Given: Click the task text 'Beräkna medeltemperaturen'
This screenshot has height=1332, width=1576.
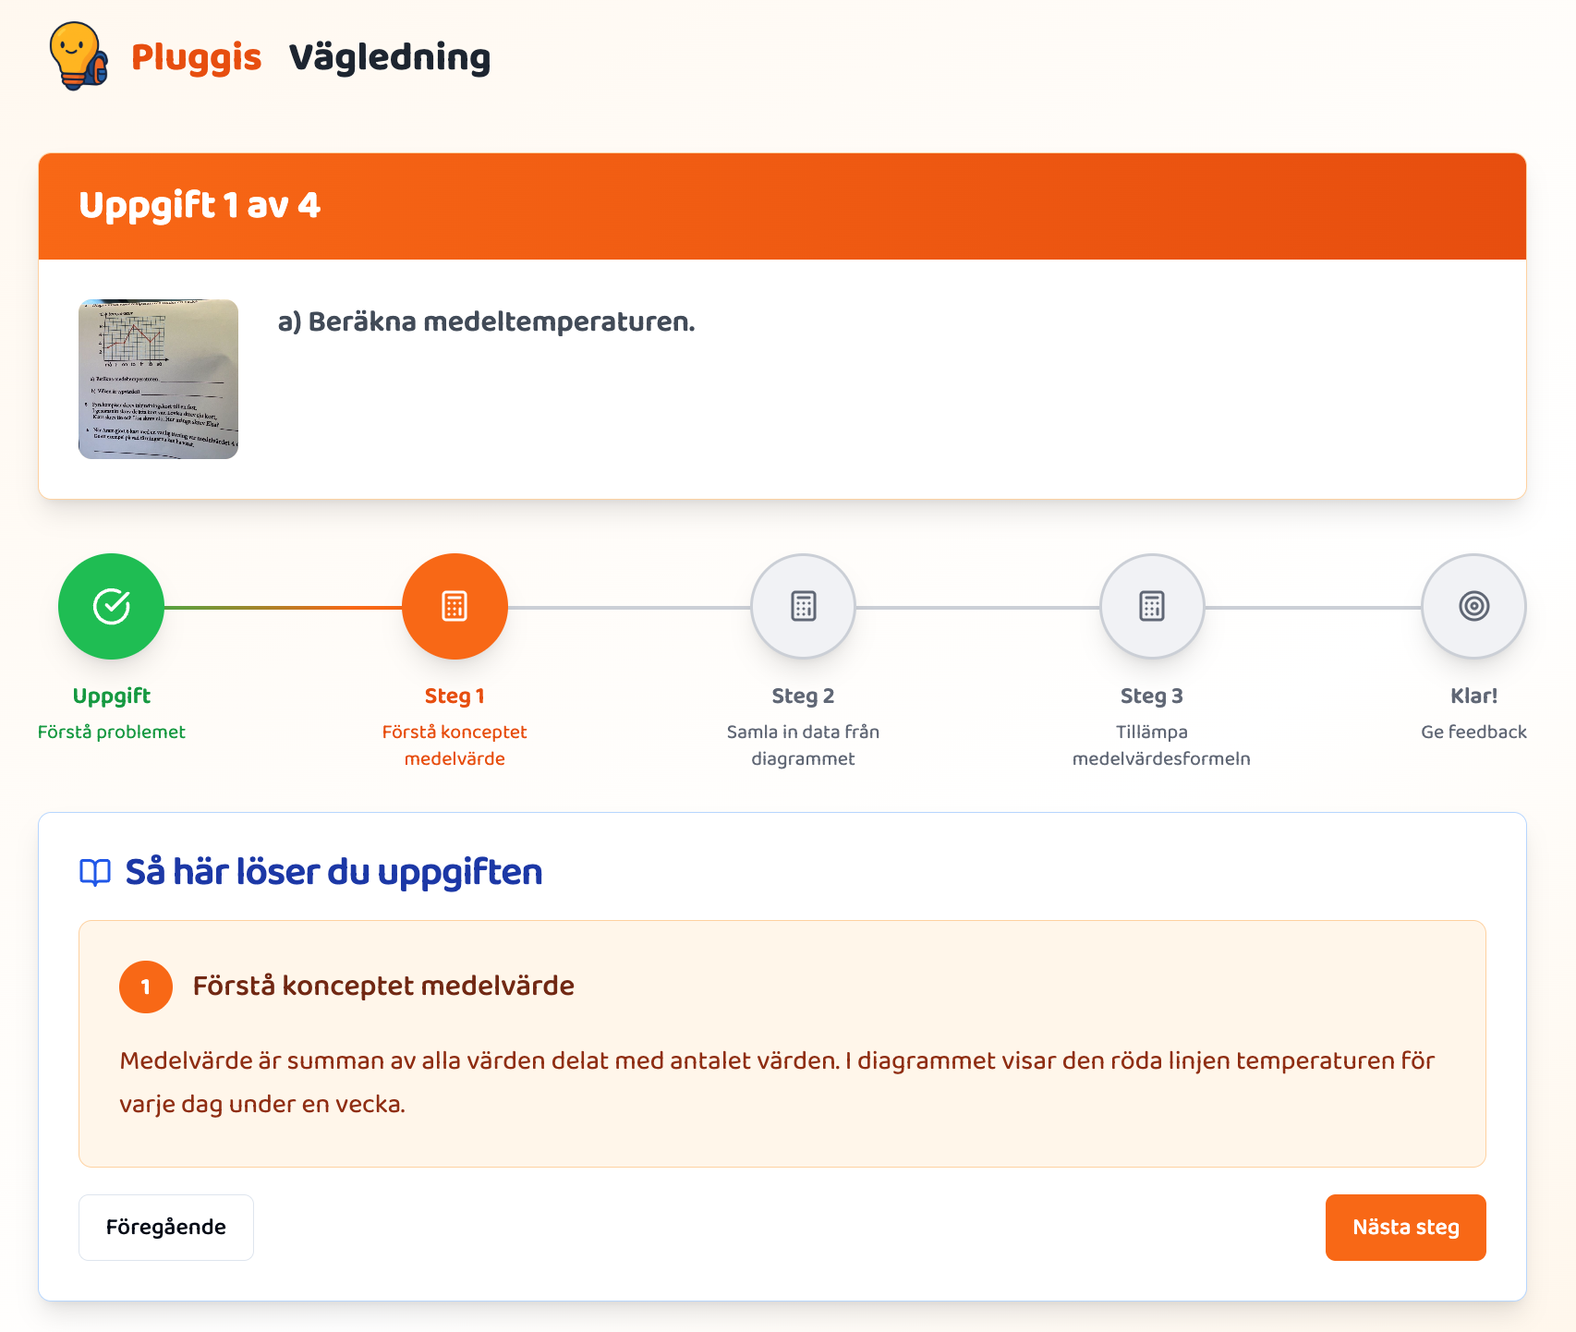Looking at the screenshot, I should click(485, 322).
